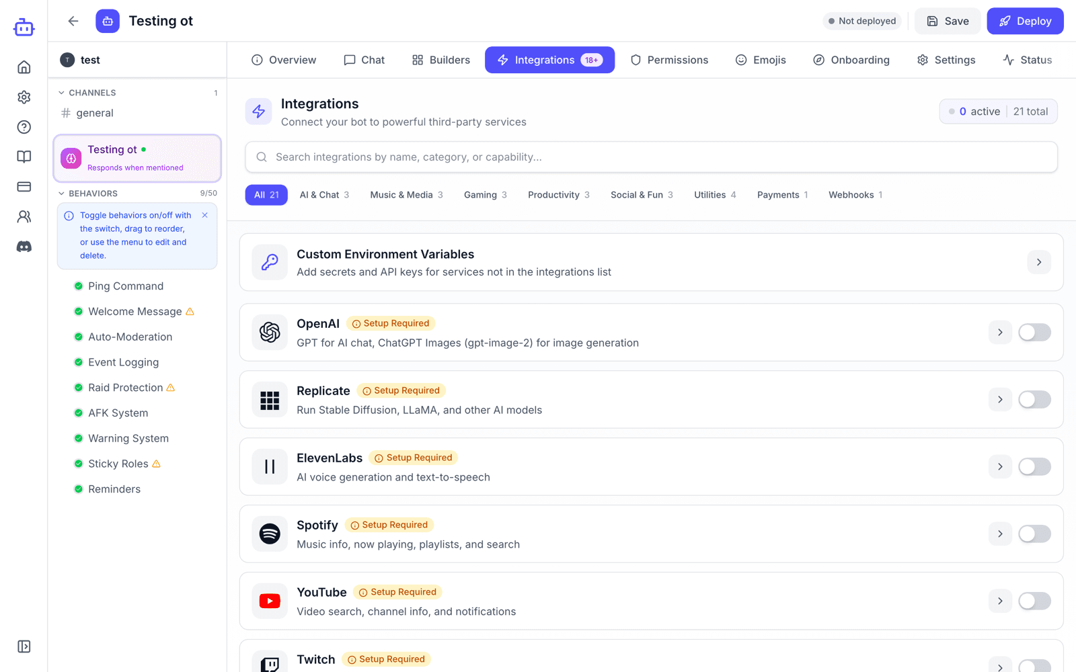1076x672 pixels.
Task: Collapse the BEHAVIORS section
Action: click(87, 194)
